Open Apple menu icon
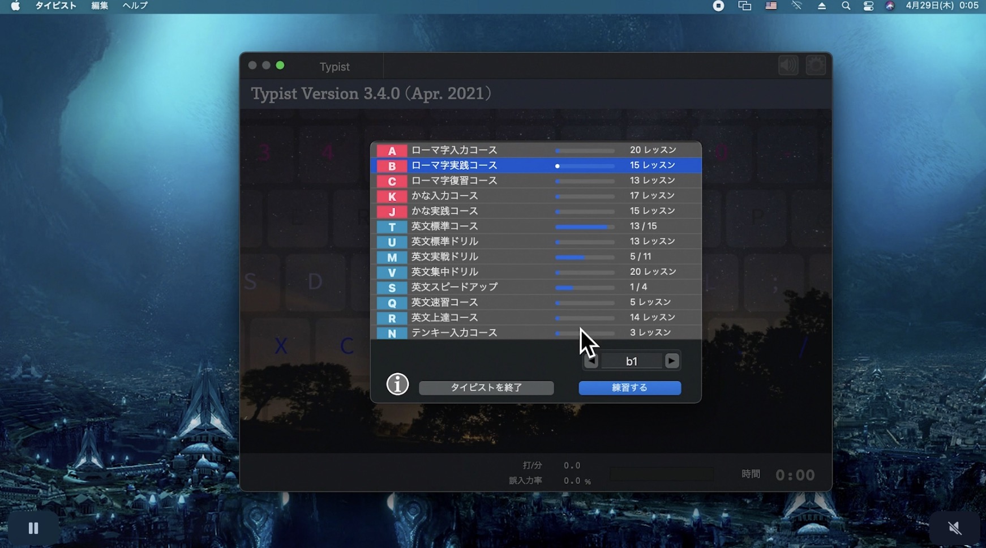Screen dimensions: 986x548 click(15, 6)
